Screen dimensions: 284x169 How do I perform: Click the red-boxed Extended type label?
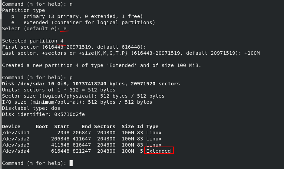tap(159, 150)
